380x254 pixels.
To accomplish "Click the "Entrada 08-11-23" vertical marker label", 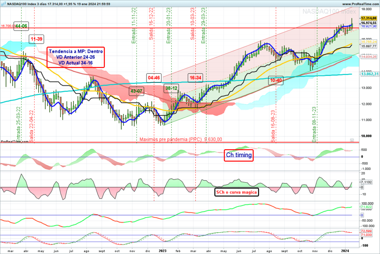I will tap(314, 125).
